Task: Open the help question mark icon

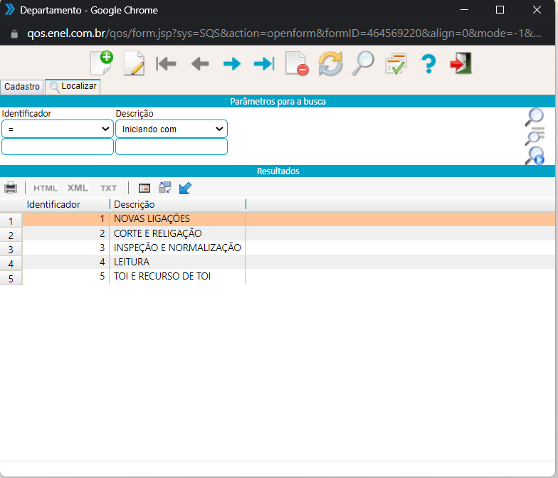Action: (428, 64)
